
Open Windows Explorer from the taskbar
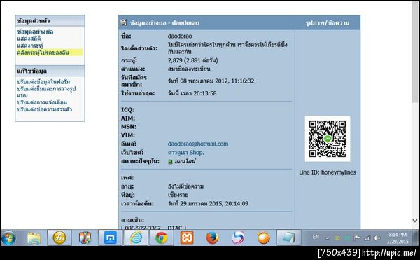[x=34, y=238]
